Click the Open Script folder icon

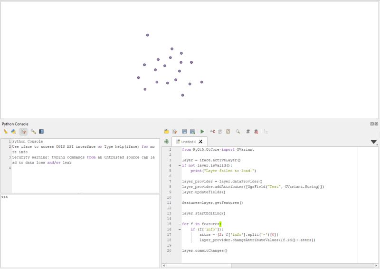167,132
